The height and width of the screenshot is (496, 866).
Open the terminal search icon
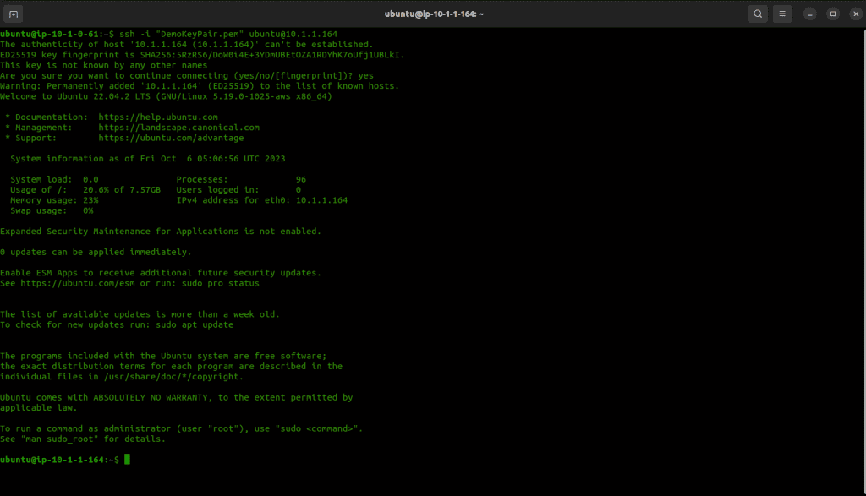click(758, 14)
